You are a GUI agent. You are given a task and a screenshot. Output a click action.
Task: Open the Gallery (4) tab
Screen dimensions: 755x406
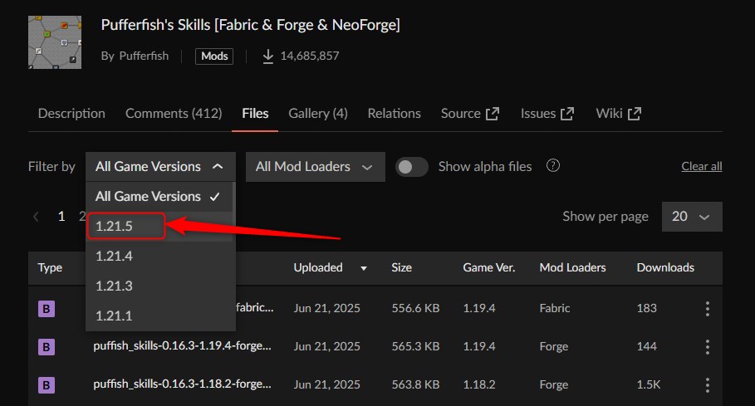[318, 114]
